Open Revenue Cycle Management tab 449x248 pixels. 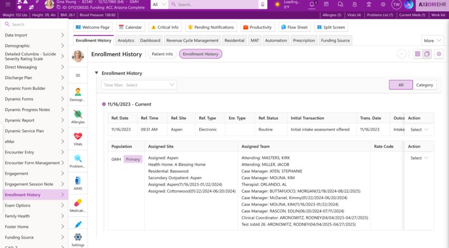(192, 40)
